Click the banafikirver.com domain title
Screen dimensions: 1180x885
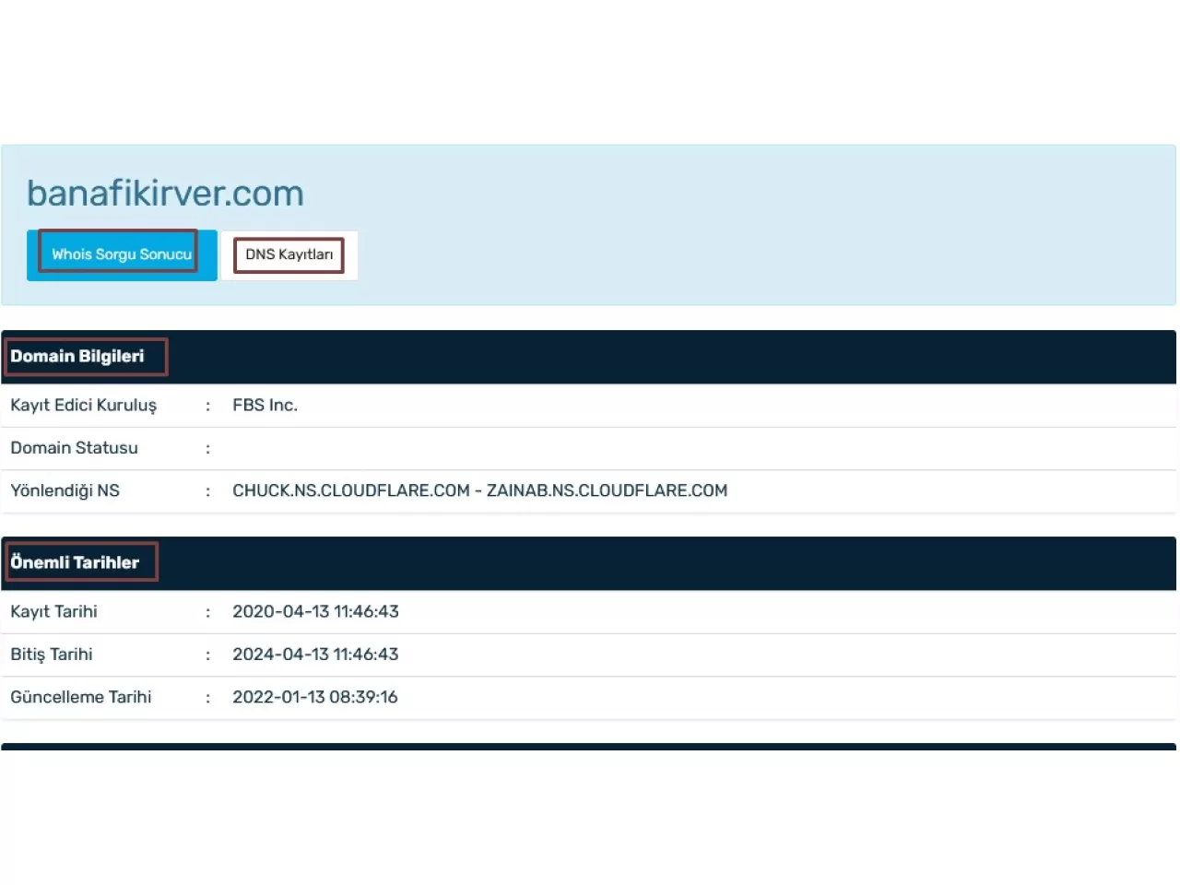pyautogui.click(x=165, y=194)
